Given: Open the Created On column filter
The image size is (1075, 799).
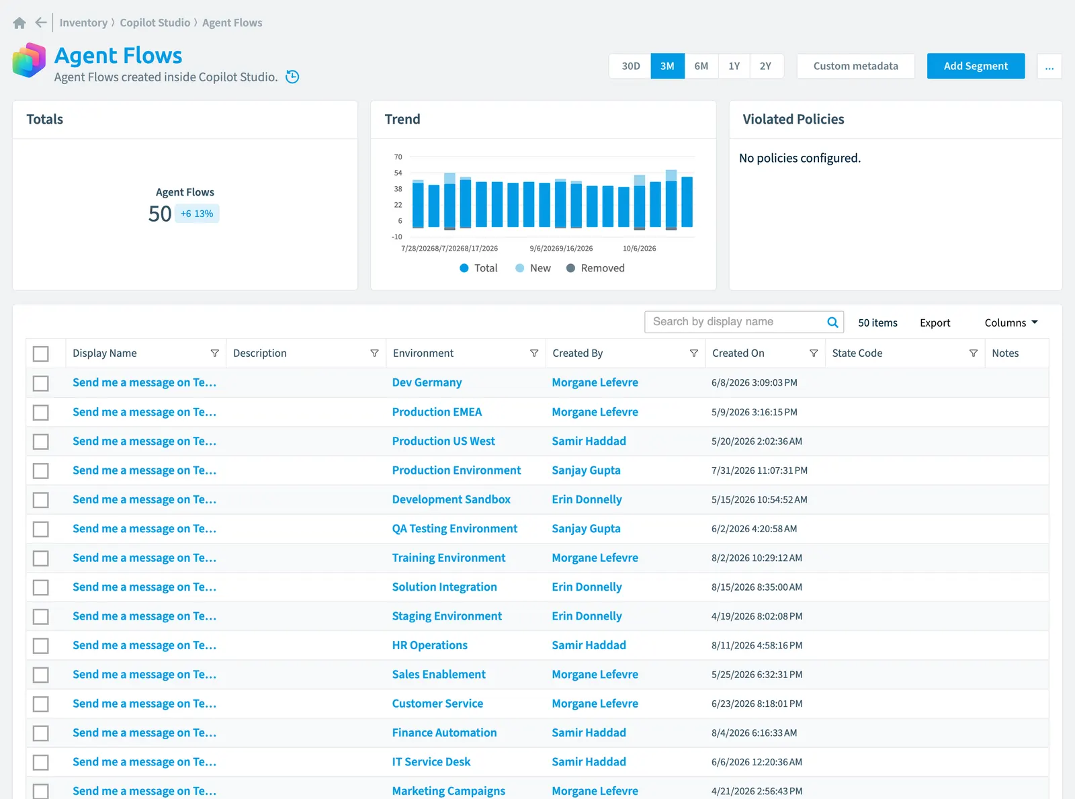Looking at the screenshot, I should coord(814,353).
